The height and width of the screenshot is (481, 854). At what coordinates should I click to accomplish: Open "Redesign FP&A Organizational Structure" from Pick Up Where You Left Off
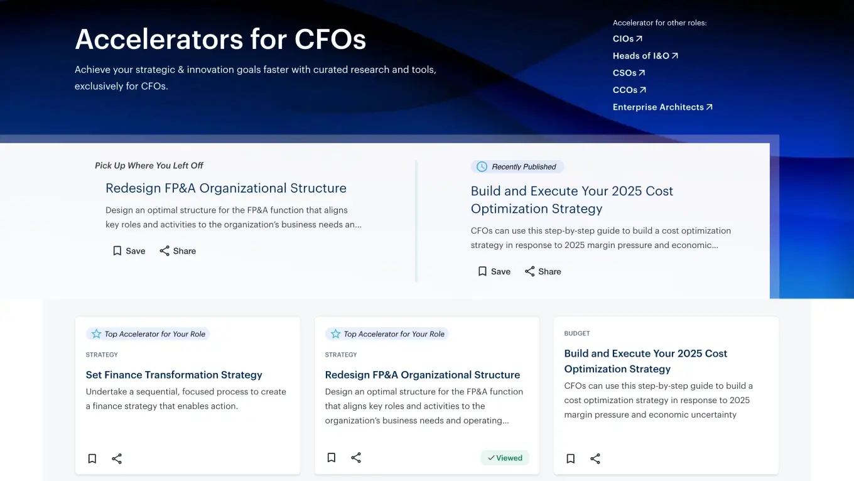226,188
